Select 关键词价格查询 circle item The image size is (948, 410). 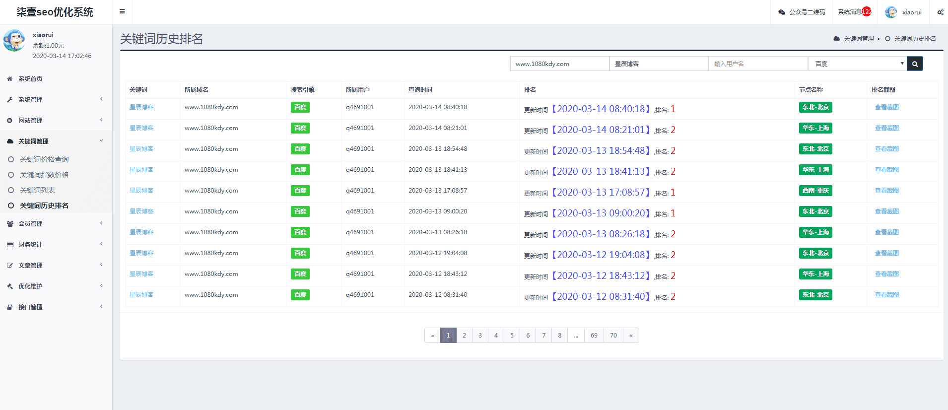pos(11,159)
